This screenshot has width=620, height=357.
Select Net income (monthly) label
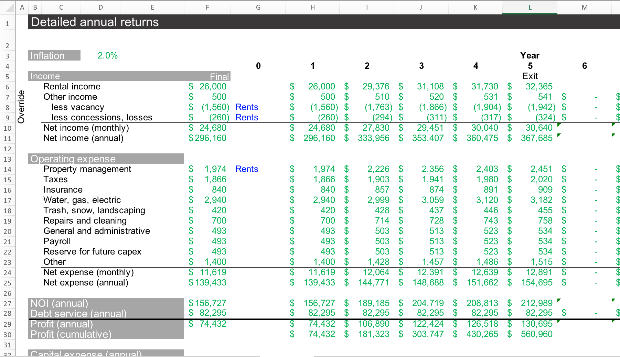point(86,128)
